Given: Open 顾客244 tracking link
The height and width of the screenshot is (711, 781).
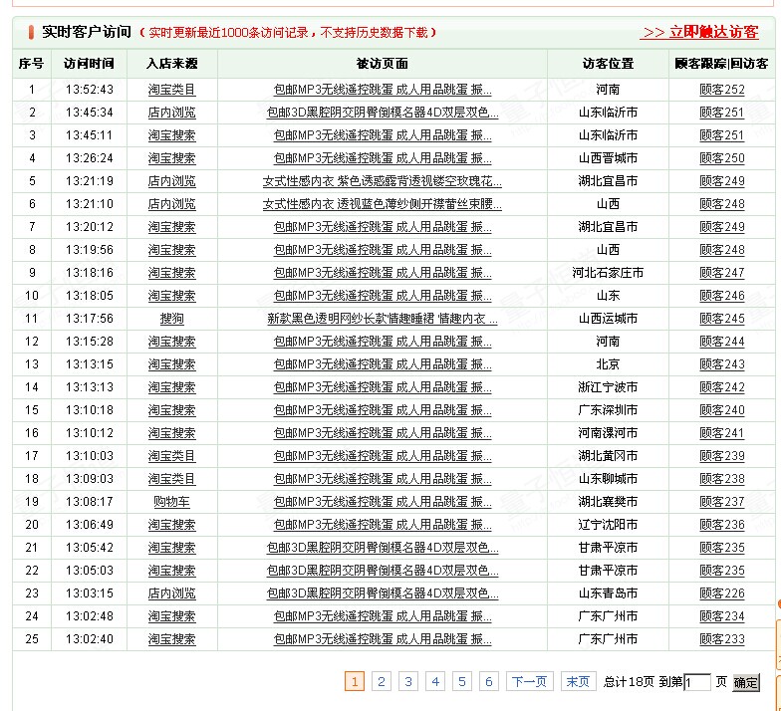Looking at the screenshot, I should click(x=722, y=342).
